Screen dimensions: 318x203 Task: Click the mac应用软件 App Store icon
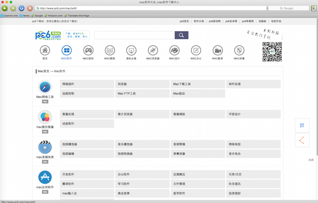tap(45, 177)
